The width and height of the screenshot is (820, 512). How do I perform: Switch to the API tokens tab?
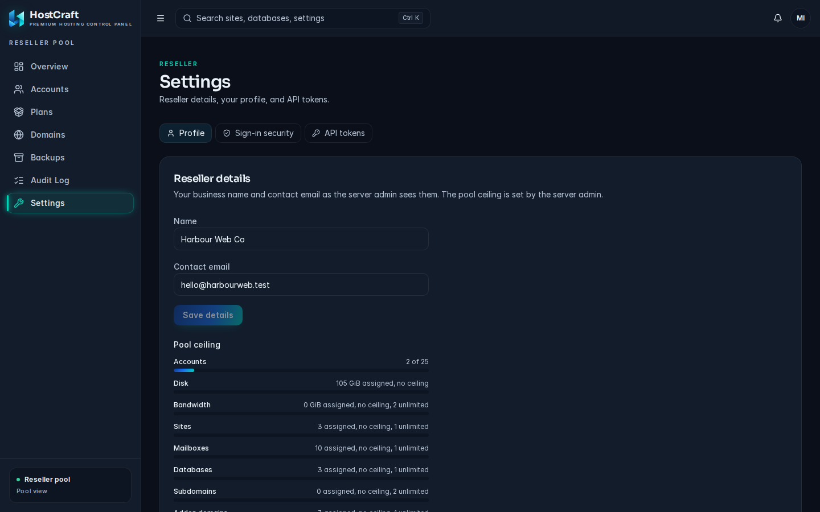click(339, 133)
